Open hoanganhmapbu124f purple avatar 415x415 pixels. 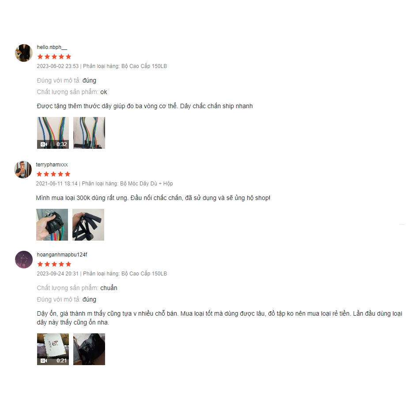coord(24,260)
